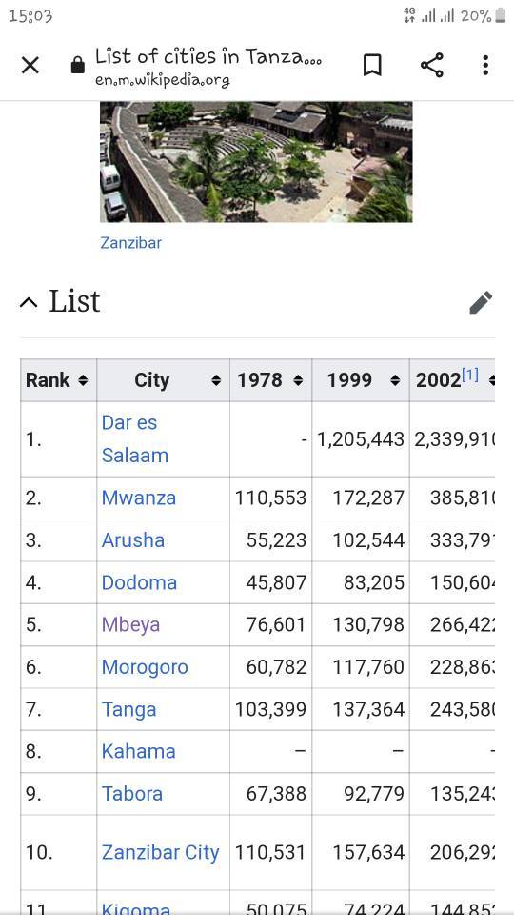
Task: Follow the Mbeya visited link
Action: [130, 624]
